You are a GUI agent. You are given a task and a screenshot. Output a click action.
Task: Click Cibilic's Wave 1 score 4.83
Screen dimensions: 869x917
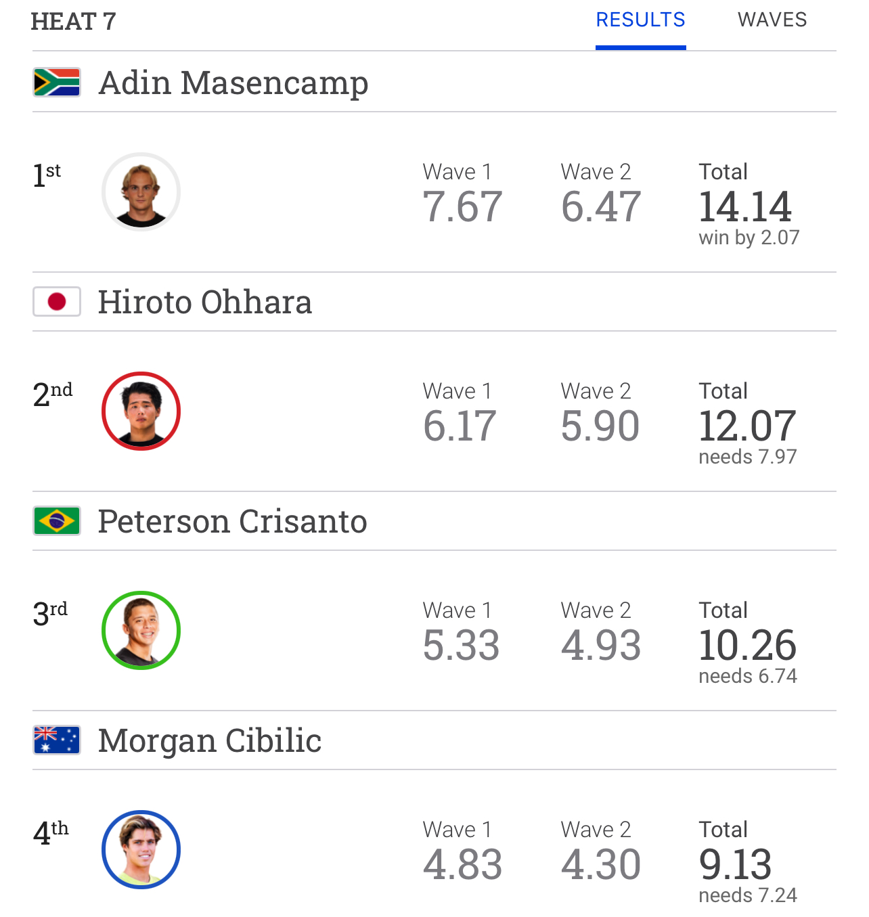click(462, 865)
